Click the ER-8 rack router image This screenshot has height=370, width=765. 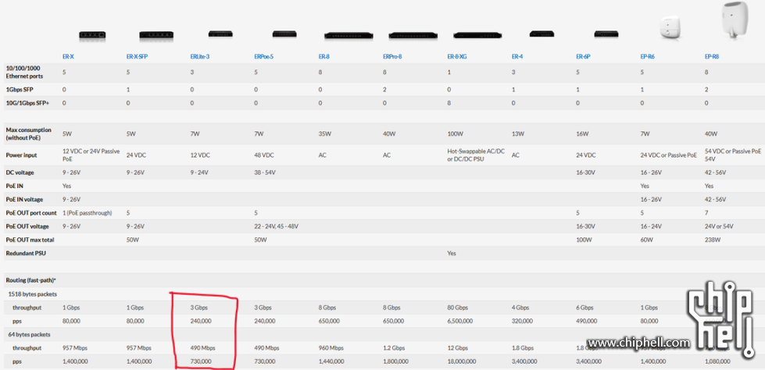tap(349, 35)
